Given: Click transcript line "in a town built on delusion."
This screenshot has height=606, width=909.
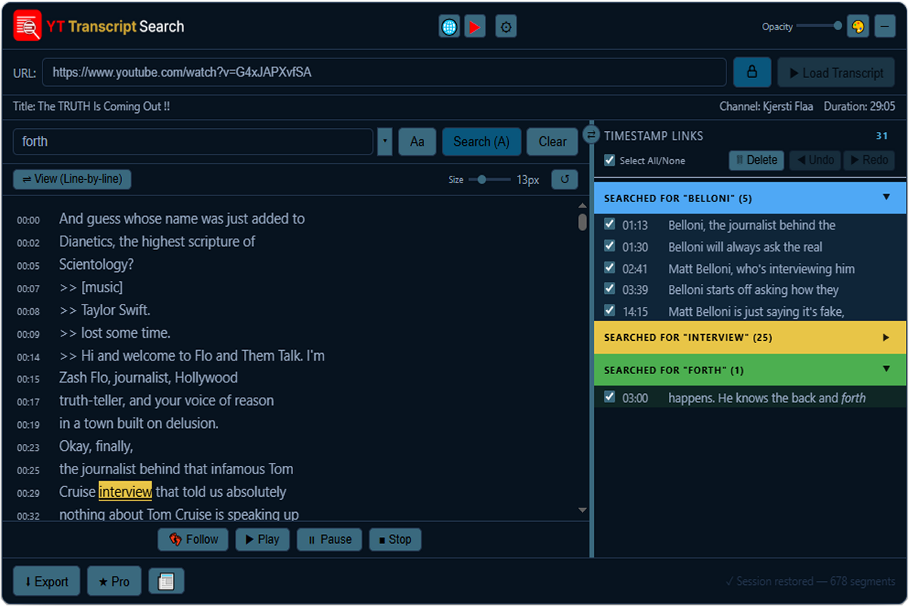Looking at the screenshot, I should [x=139, y=423].
